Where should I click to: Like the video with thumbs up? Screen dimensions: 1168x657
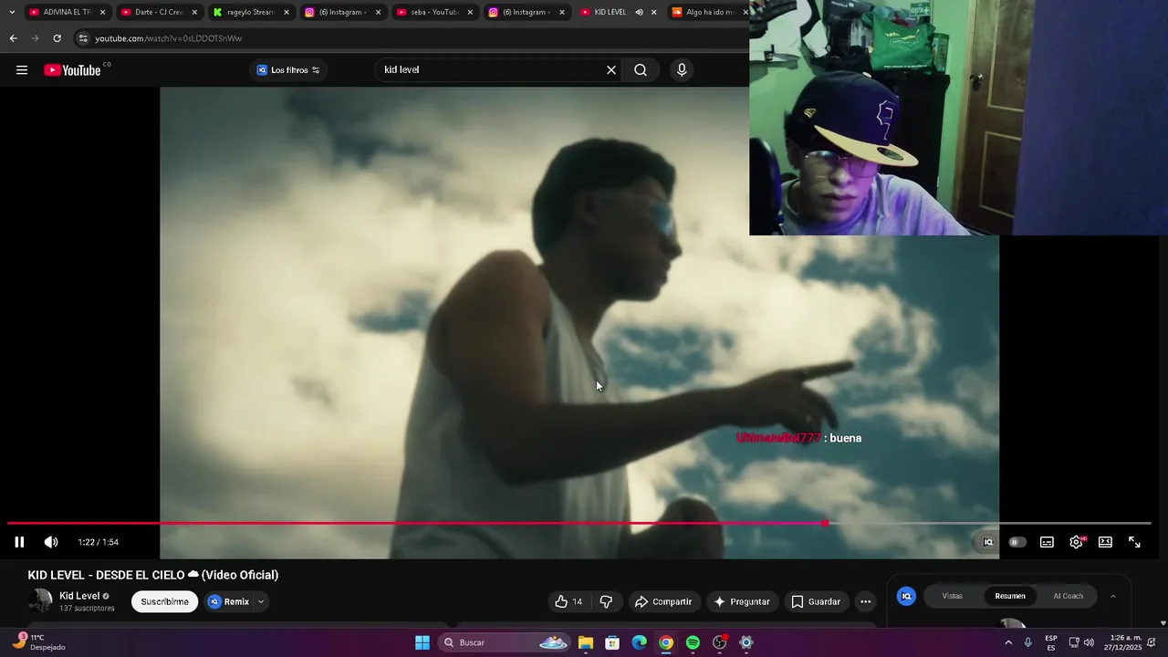click(568, 601)
